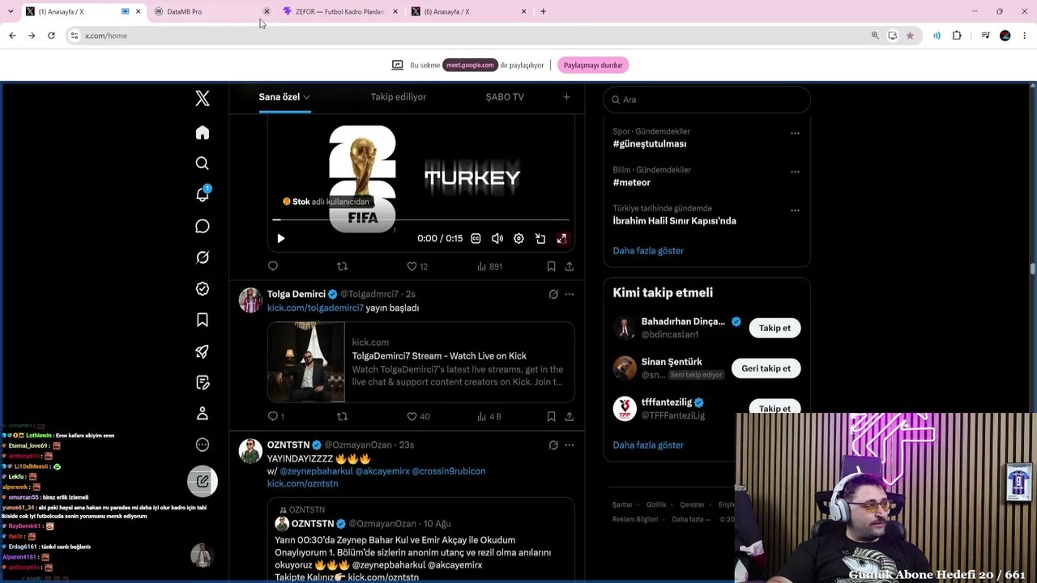Open More options circle in sidebar
1037x583 pixels.
[203, 445]
